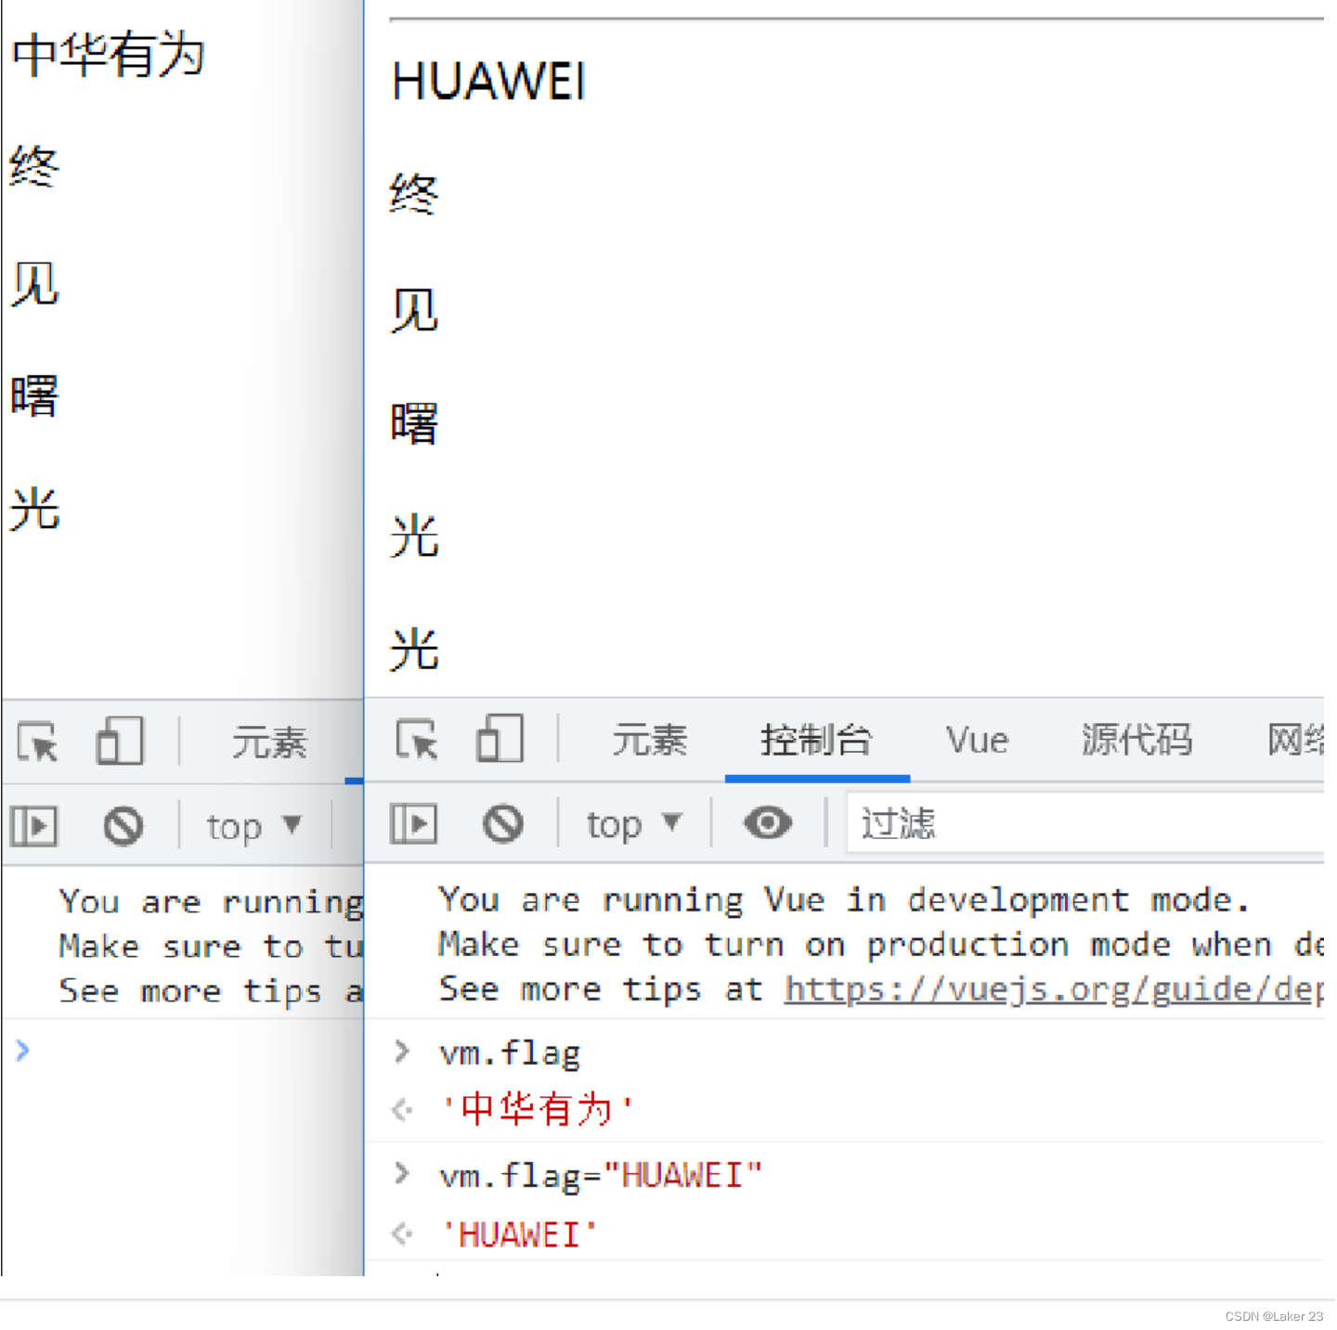Image resolution: width=1337 pixels, height=1330 pixels.
Task: Click 终 in the left page
Action: coord(34,167)
